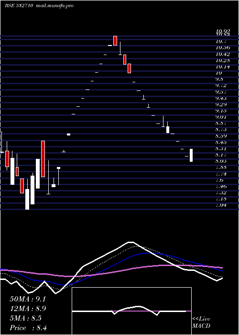Click the 8.17 price axis label
This screenshot has width=239, height=335.
(221, 155)
